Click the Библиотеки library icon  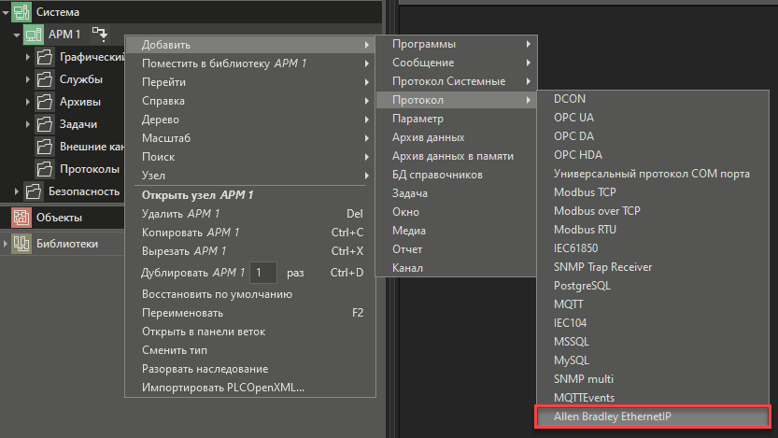click(x=21, y=244)
